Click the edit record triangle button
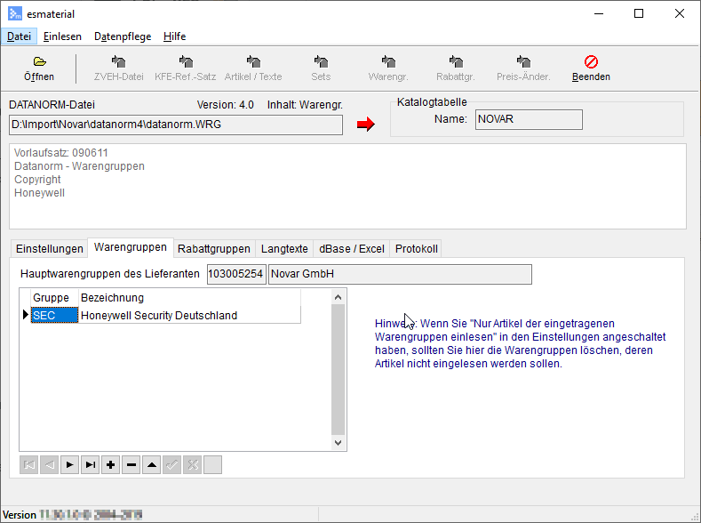Image resolution: width=701 pixels, height=523 pixels. tap(152, 464)
